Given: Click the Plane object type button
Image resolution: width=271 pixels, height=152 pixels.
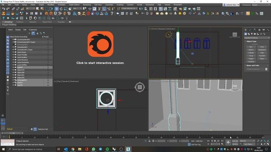Looking at the screenshot, I should (262, 59).
